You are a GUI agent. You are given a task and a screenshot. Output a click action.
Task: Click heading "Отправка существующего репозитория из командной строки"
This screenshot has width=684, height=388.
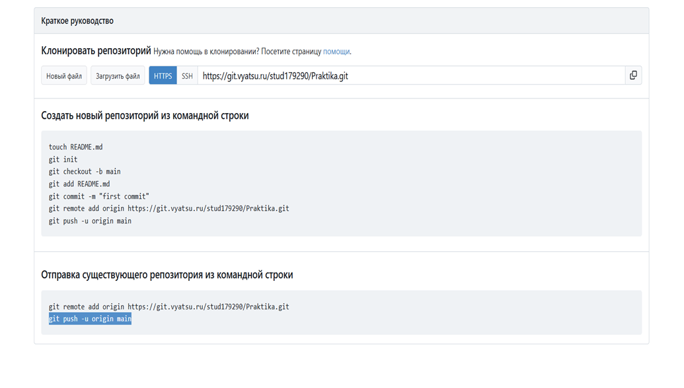pyautogui.click(x=167, y=275)
